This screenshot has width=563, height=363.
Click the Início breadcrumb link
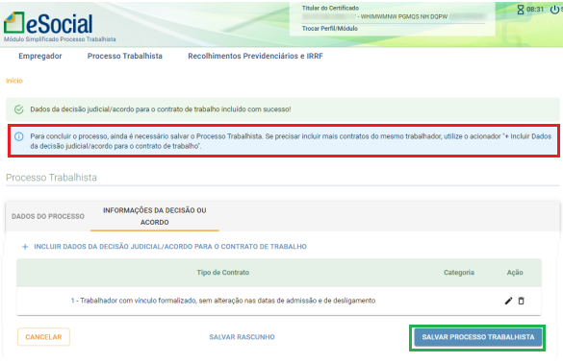(x=14, y=81)
